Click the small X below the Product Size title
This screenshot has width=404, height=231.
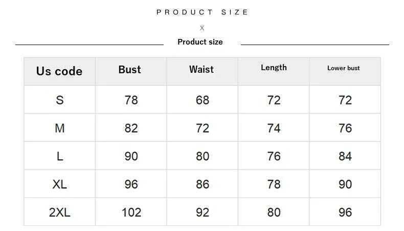click(202, 28)
